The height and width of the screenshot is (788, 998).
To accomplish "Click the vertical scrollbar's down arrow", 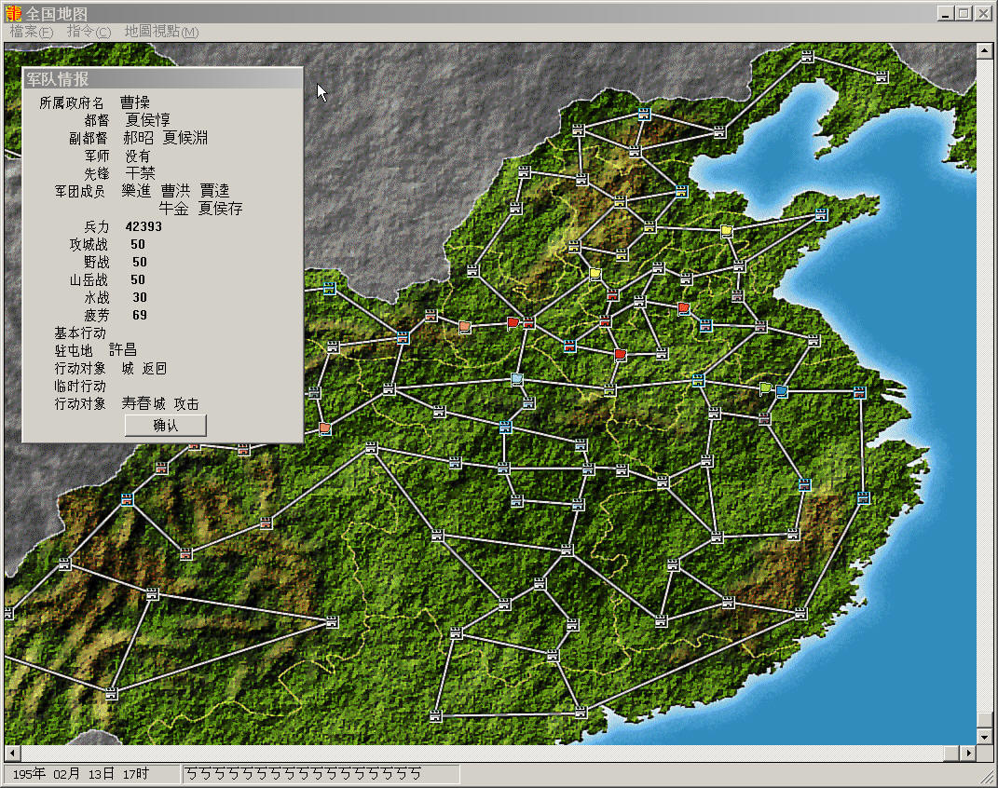I will click(985, 737).
